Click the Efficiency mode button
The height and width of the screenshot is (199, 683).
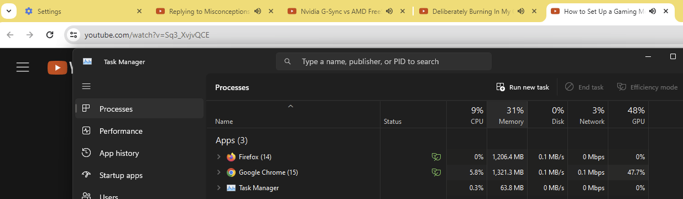[x=647, y=87]
